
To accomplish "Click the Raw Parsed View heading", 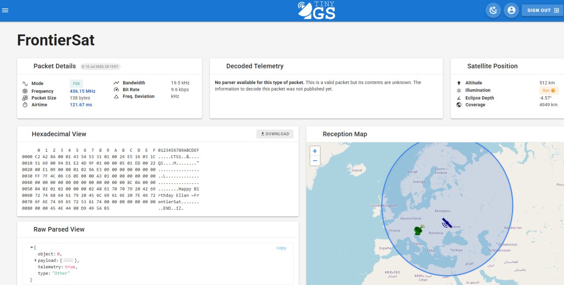I will pos(59,229).
